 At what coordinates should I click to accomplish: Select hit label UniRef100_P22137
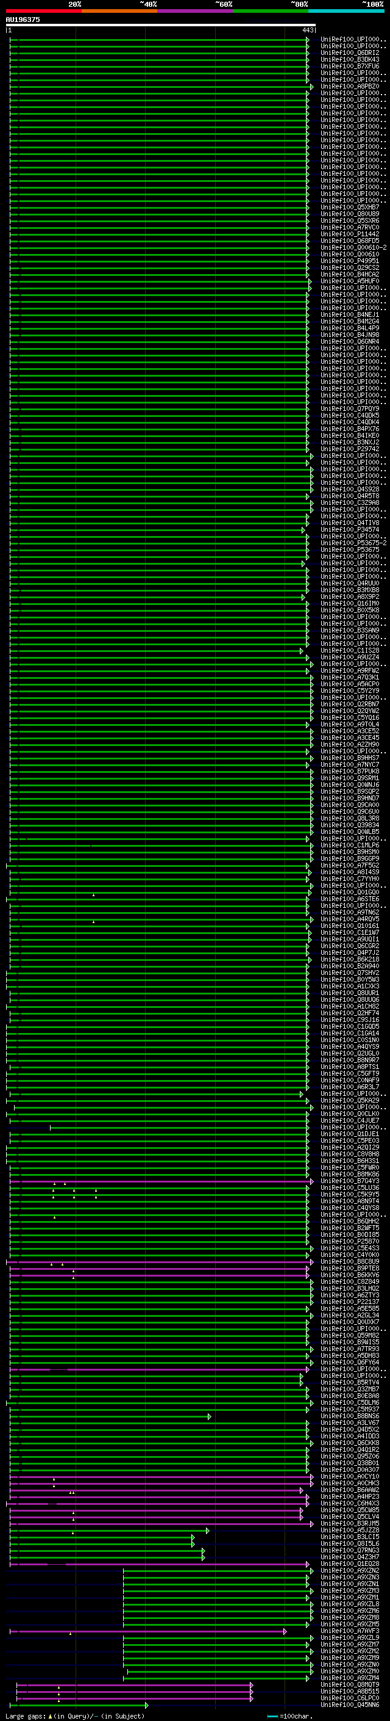click(350, 1302)
